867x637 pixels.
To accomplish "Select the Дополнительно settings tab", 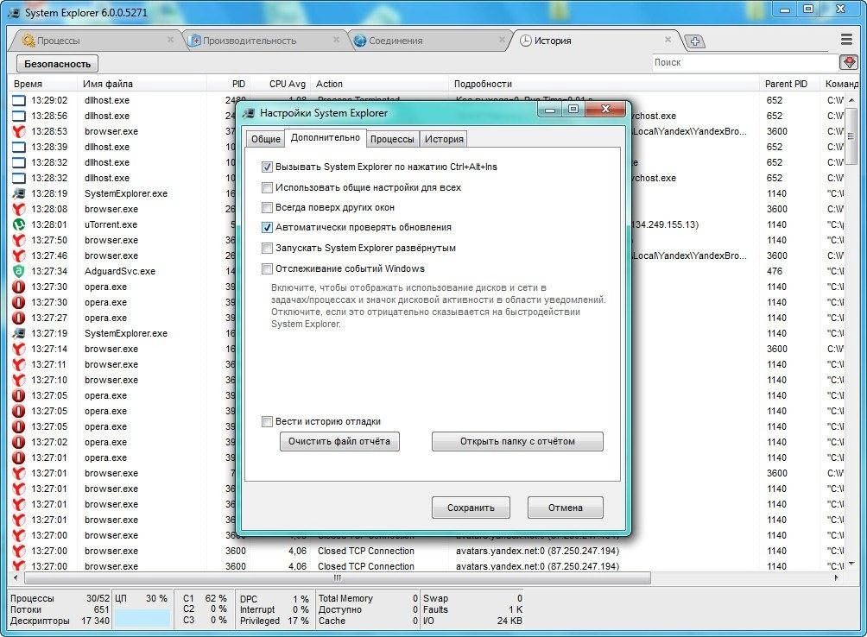I will coord(325,137).
